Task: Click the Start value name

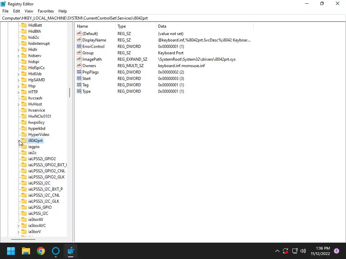Action: pyautogui.click(x=86, y=78)
